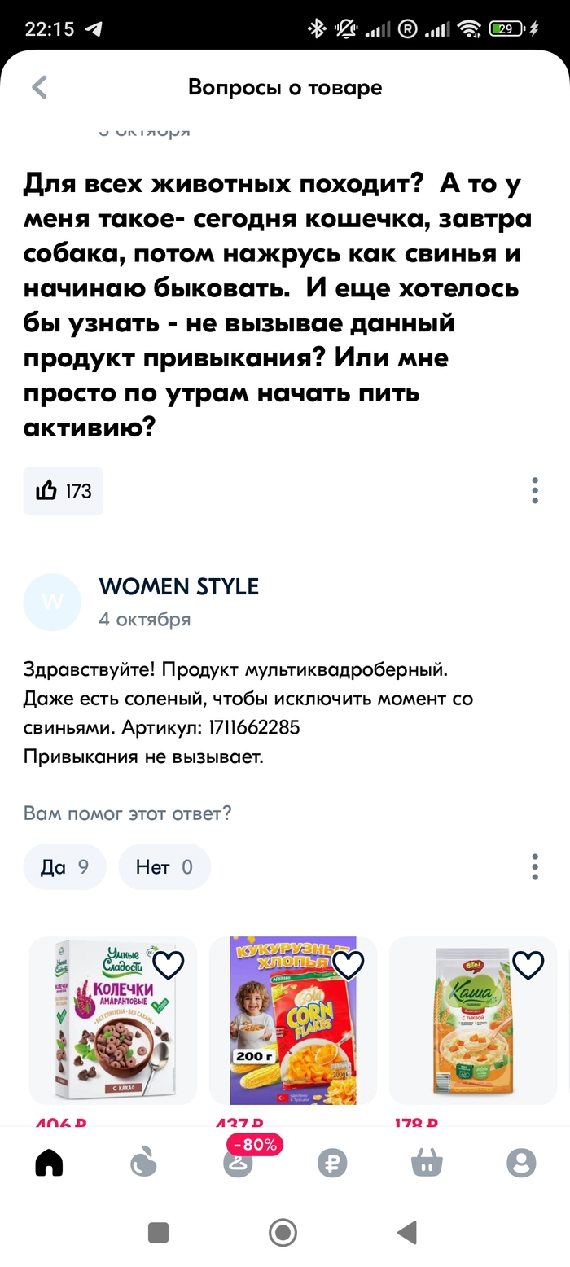This screenshot has height=1267, width=570.
Task: Mark the answer as not helpful with Нет
Action: click(164, 867)
